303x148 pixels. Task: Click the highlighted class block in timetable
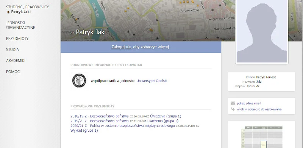263,144
